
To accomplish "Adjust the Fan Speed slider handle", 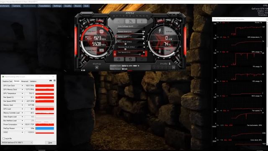I will (x=140, y=54).
